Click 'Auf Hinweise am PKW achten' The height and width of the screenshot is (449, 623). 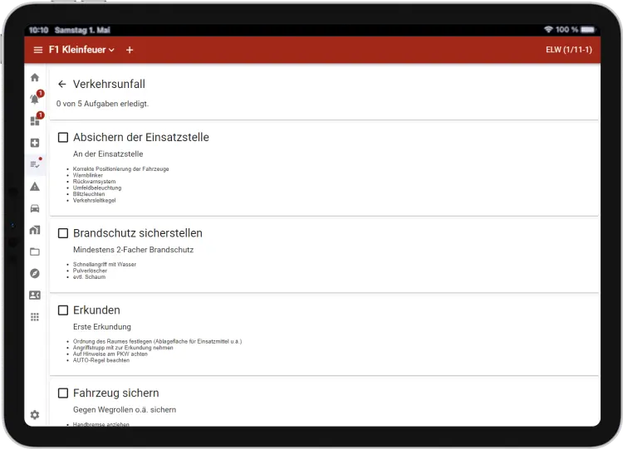click(110, 354)
